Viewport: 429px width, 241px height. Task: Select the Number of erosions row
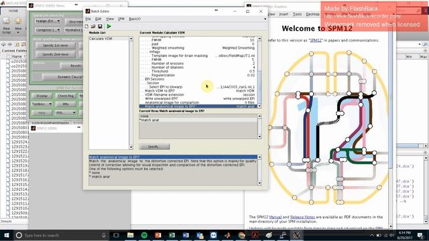click(x=198, y=64)
